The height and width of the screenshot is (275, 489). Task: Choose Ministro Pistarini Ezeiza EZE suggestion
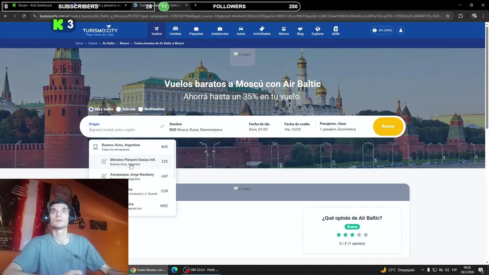[132, 162]
